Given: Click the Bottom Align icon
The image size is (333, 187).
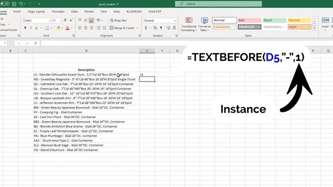Looking at the screenshot, I should pyautogui.click(x=91, y=20).
